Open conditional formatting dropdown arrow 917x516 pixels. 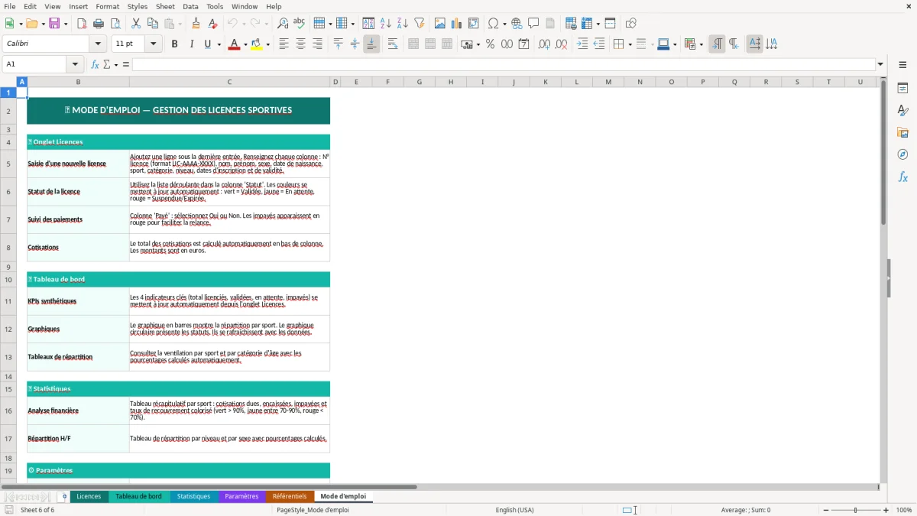701,44
